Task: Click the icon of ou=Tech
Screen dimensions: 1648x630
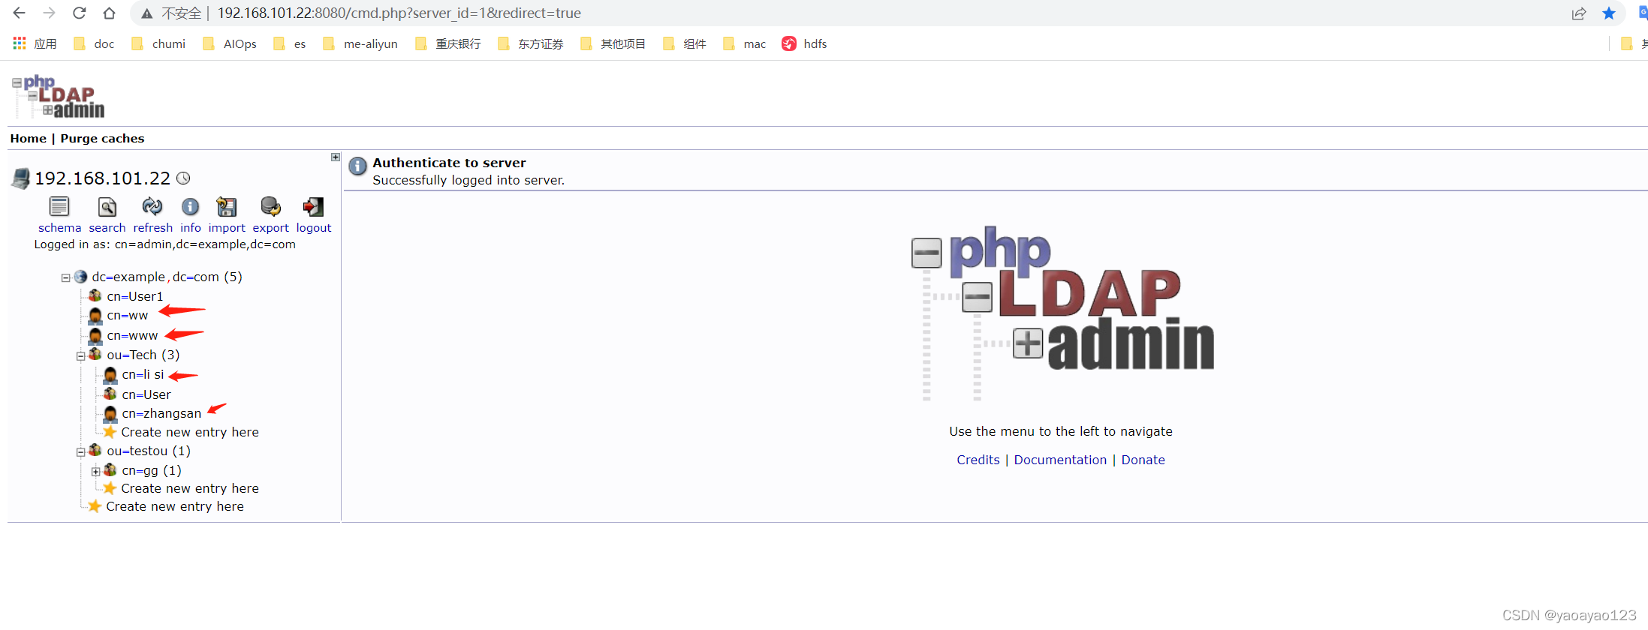Action: point(95,354)
